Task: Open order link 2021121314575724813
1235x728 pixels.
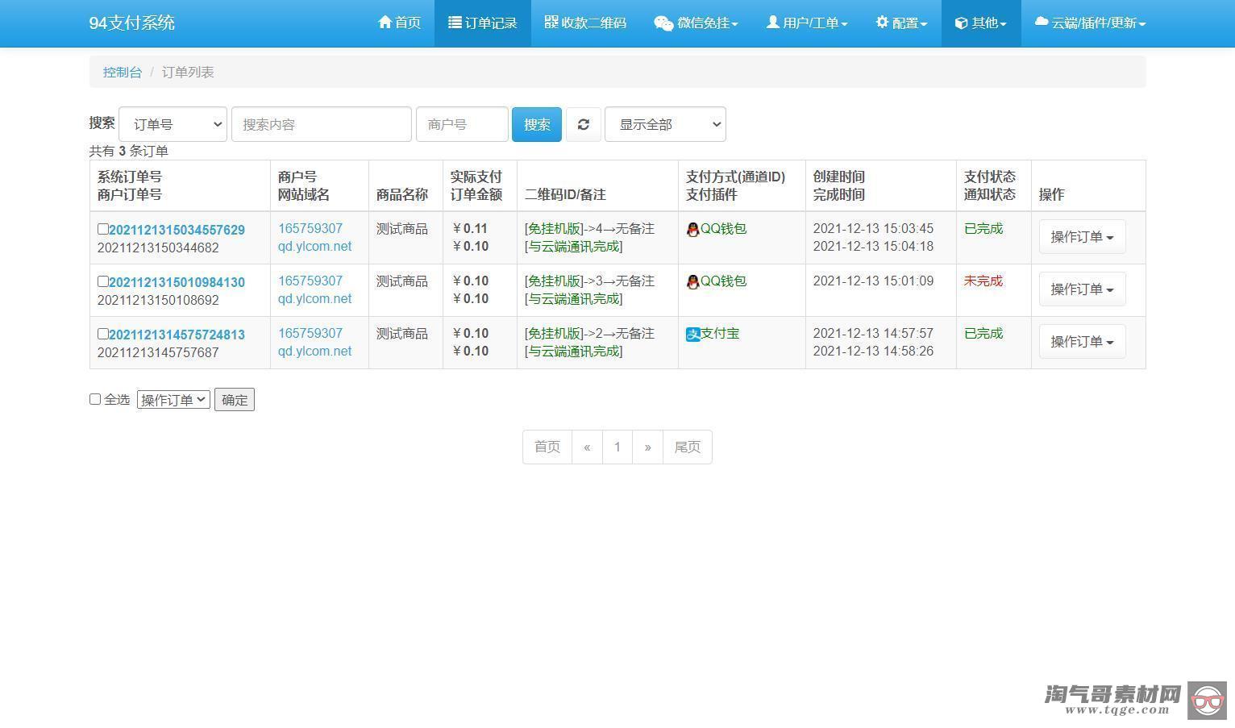Action: 177,335
